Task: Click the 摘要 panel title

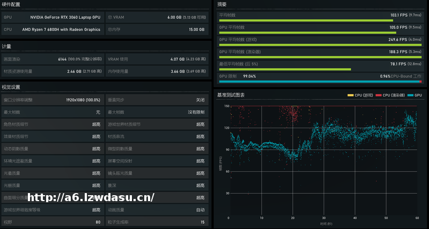Action: [222, 4]
